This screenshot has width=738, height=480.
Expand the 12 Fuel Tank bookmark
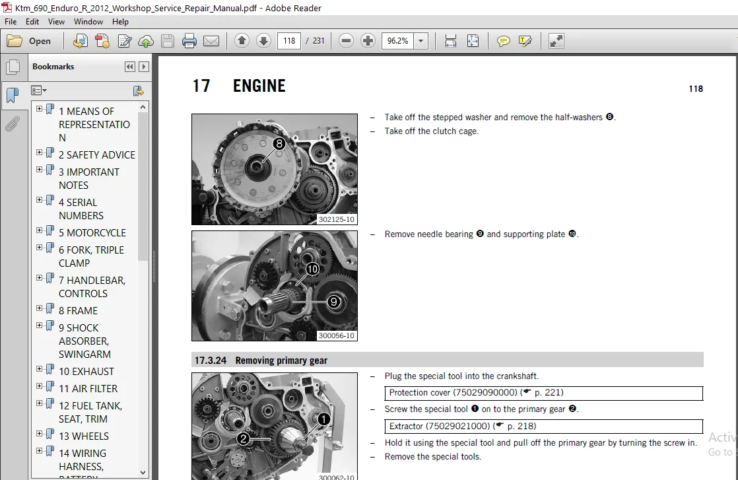39,403
